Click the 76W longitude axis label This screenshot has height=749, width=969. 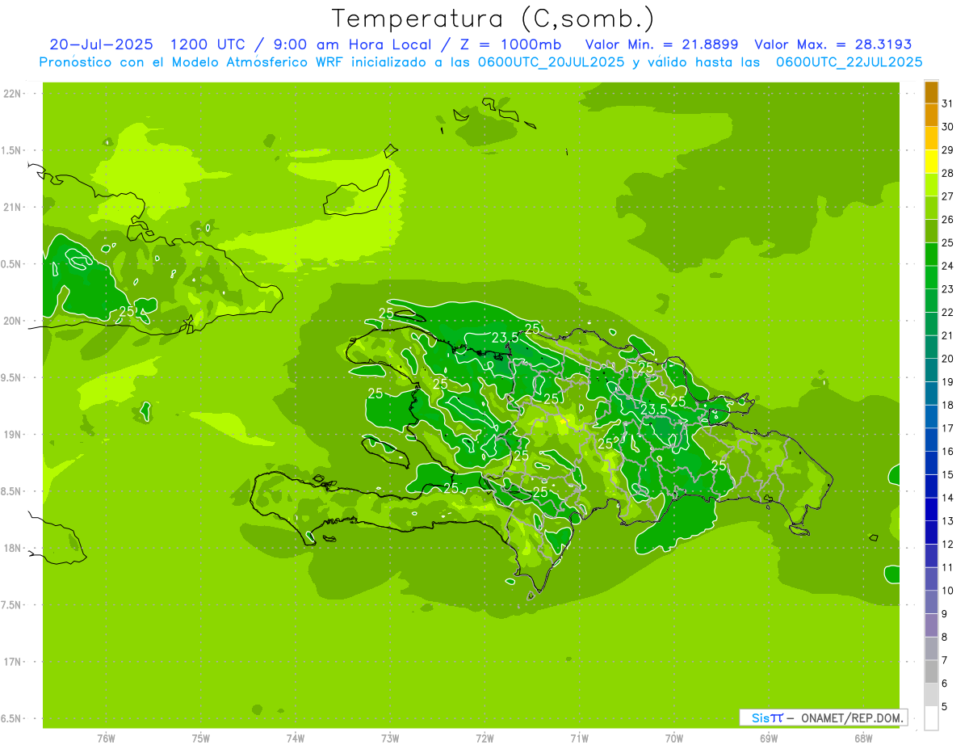pos(106,738)
